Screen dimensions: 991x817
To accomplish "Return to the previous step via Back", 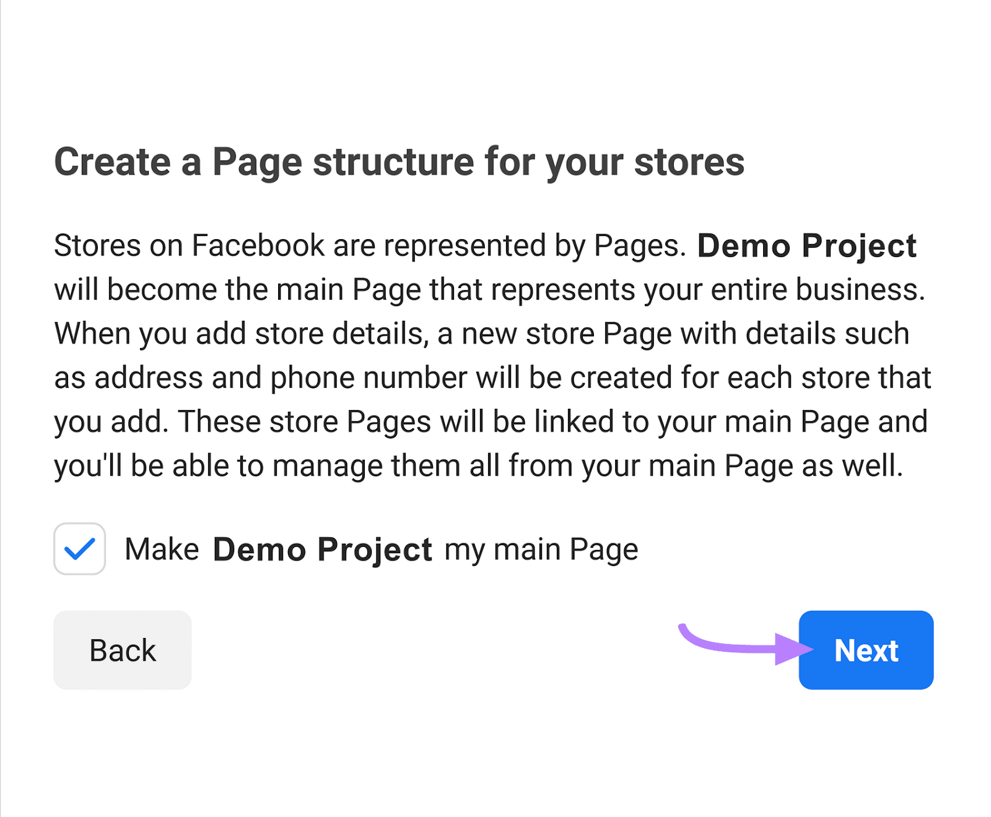I will coord(122,650).
